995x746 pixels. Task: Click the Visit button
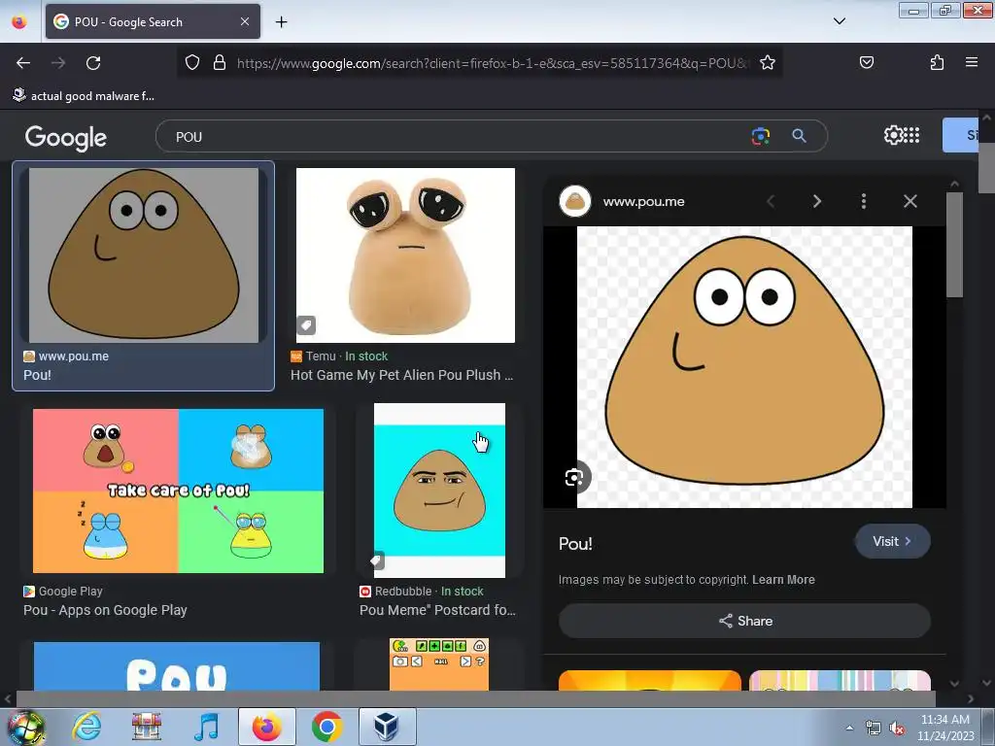[x=892, y=541]
